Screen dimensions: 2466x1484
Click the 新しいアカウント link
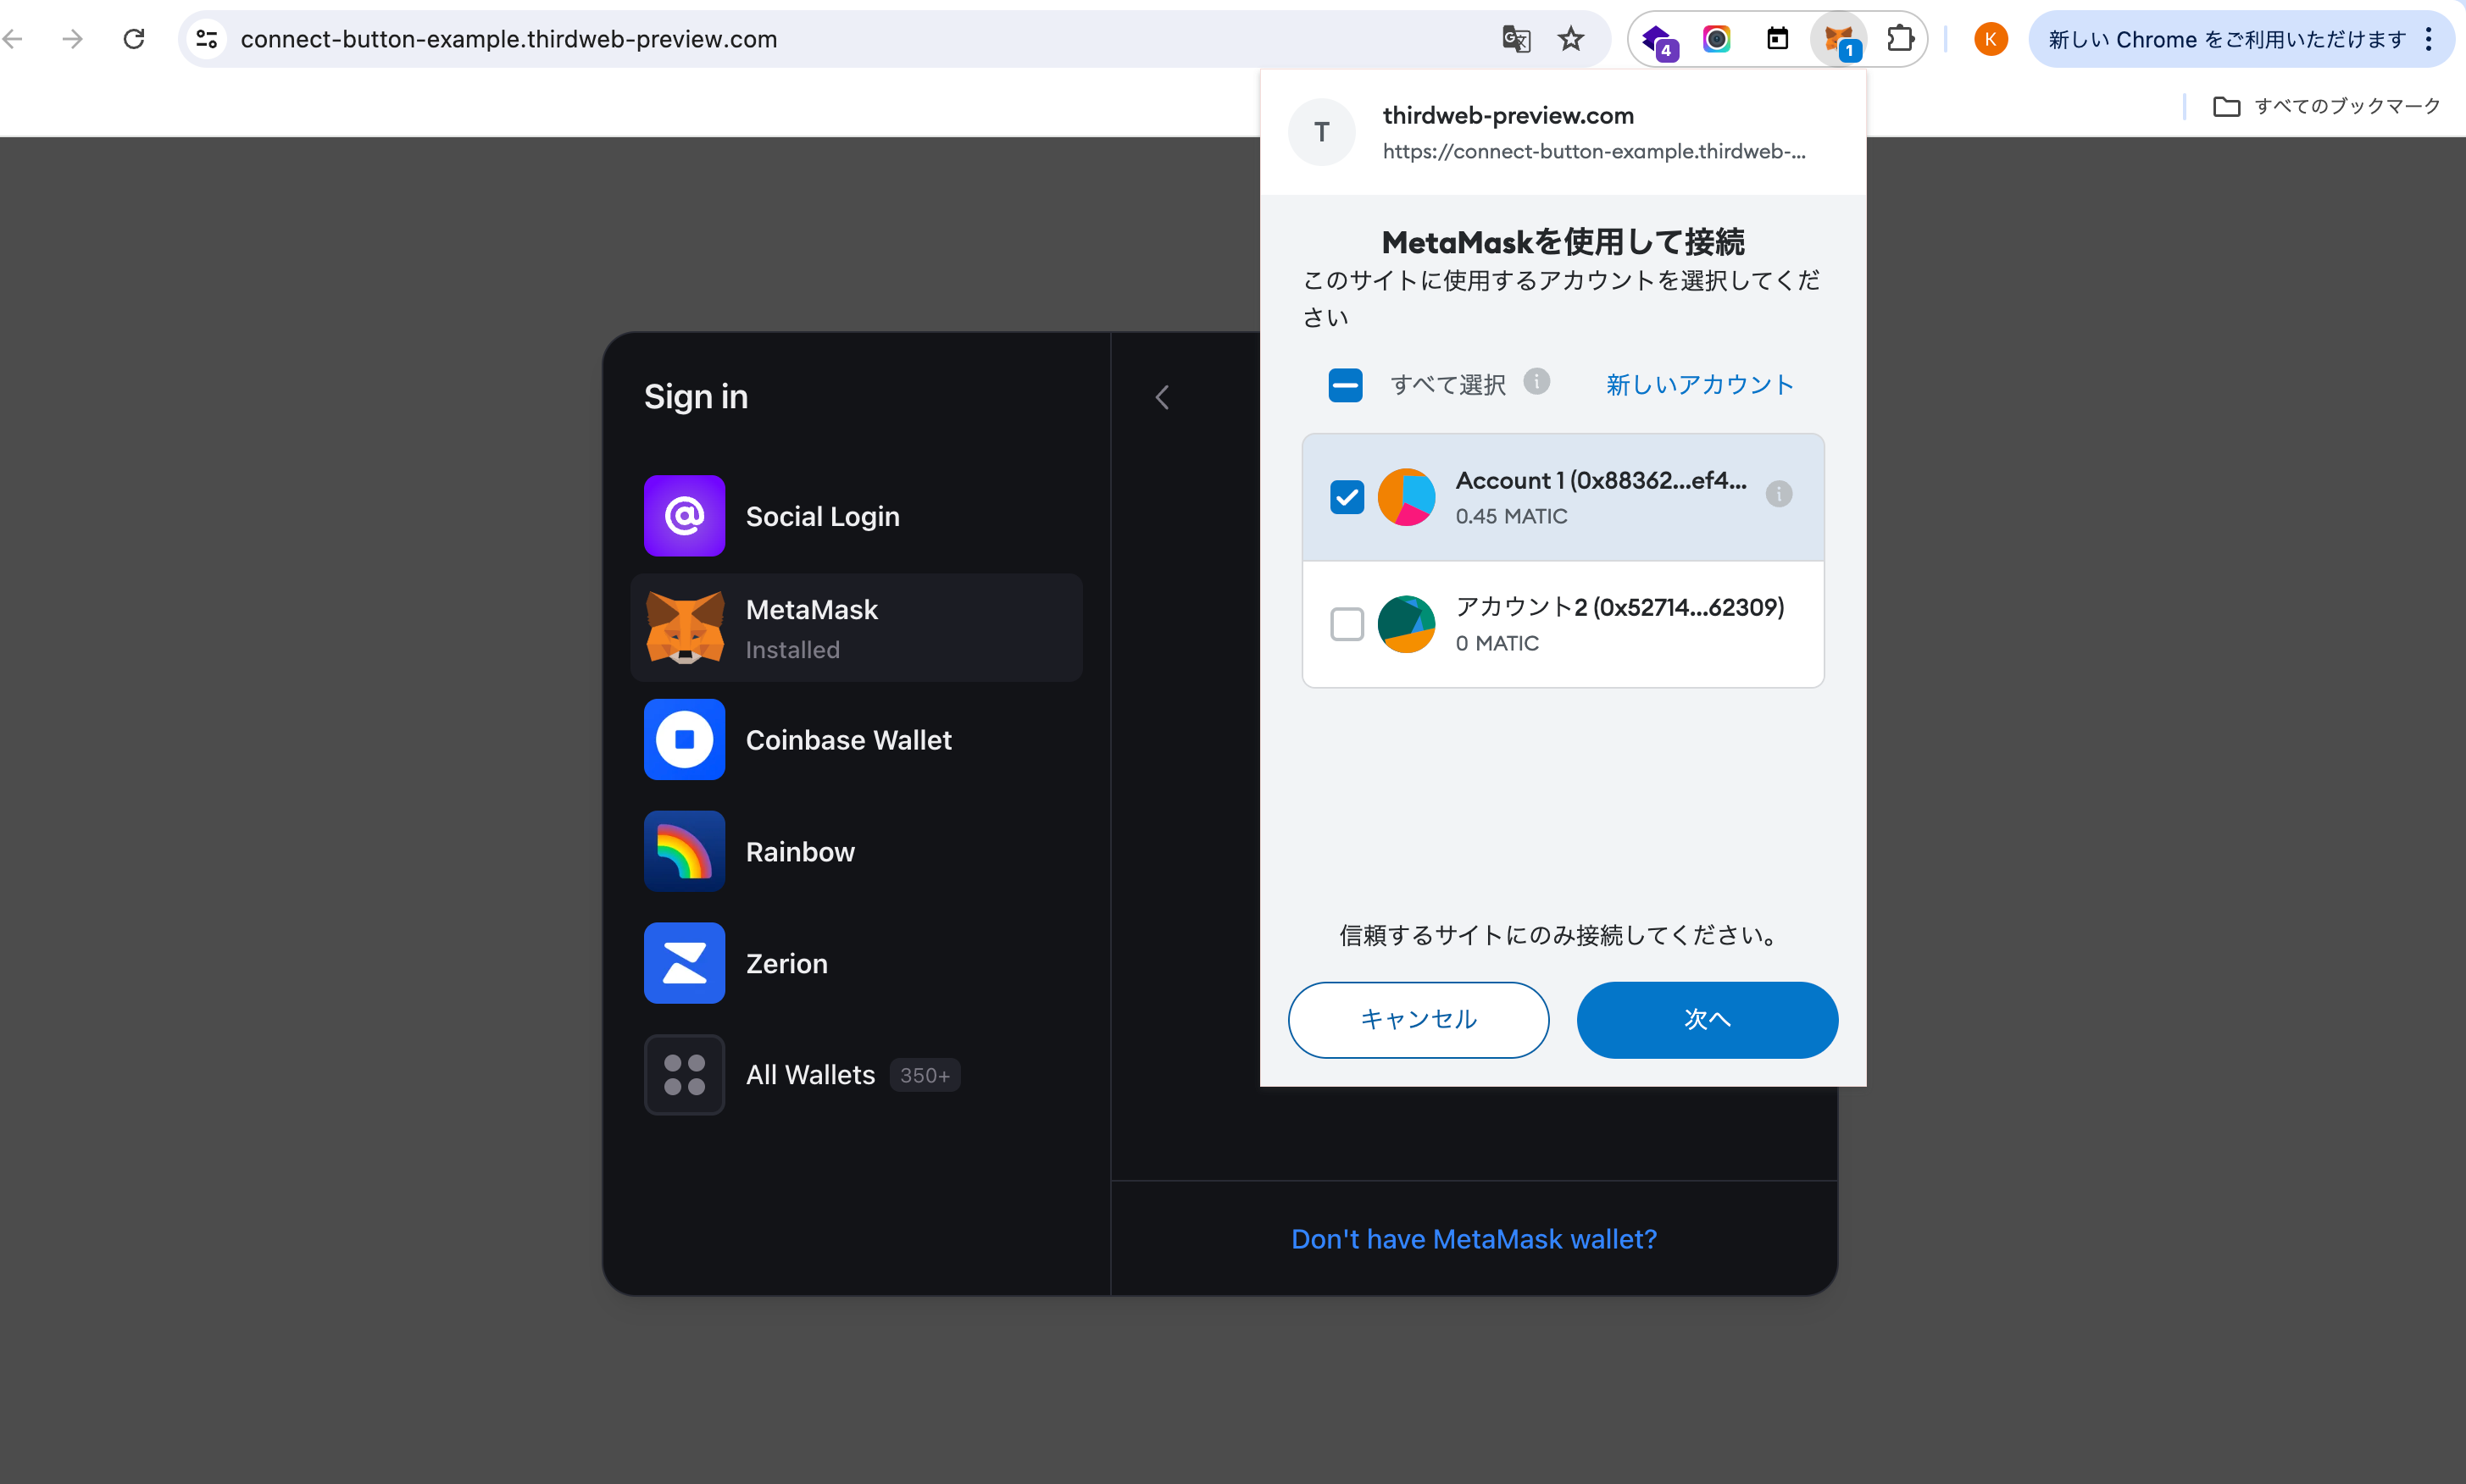click(x=1699, y=385)
